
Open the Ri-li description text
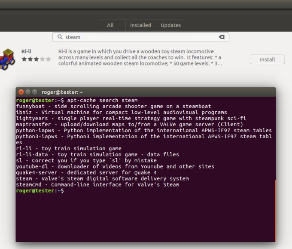pyautogui.click(x=140, y=57)
